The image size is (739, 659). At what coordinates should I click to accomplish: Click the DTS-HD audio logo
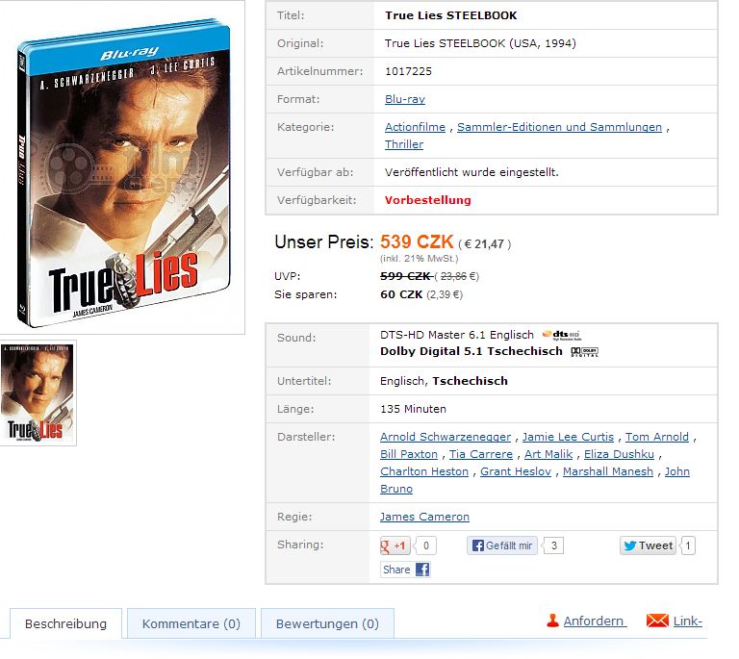tap(562, 335)
